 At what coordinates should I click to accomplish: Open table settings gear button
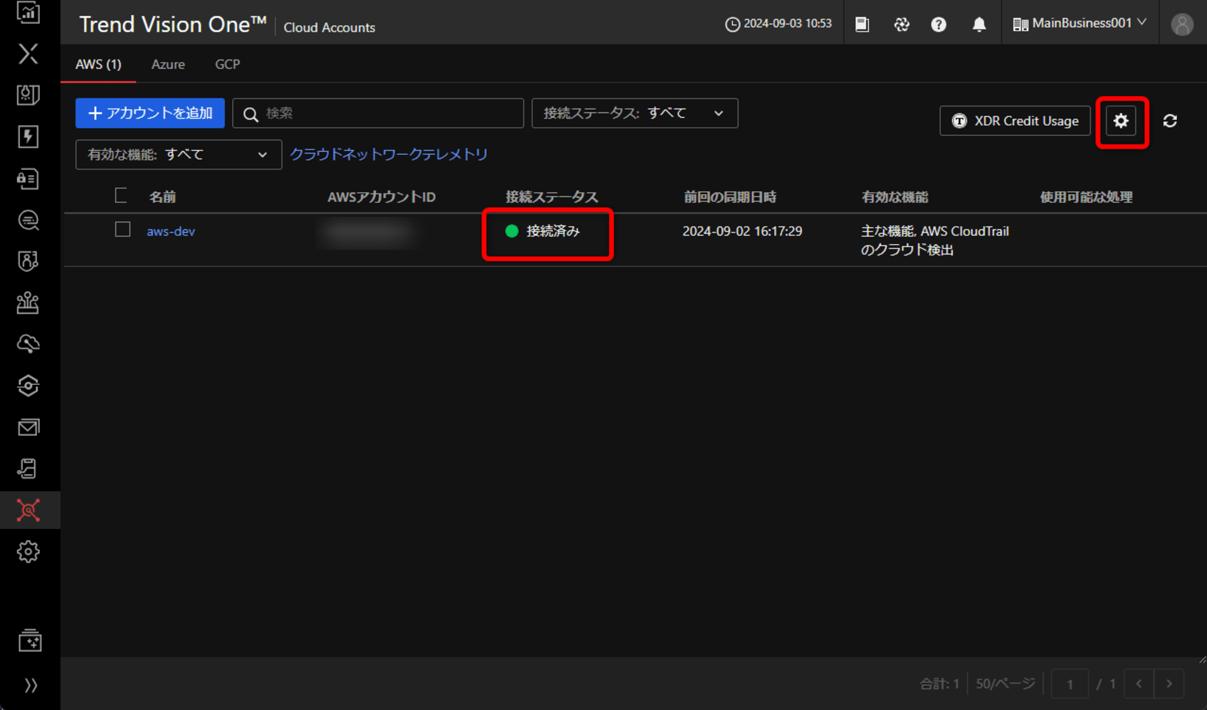pos(1121,121)
